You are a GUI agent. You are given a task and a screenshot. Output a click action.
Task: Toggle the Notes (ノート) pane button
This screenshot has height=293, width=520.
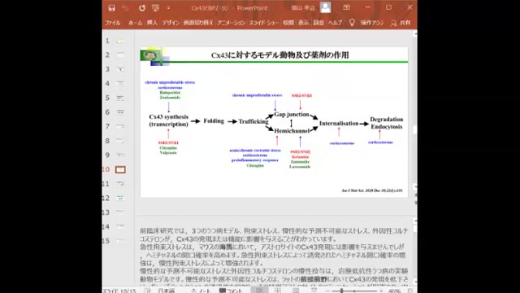pos(201,291)
